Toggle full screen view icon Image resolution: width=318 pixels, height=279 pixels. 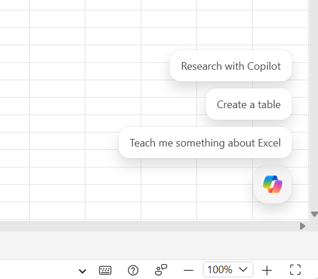[x=295, y=270]
